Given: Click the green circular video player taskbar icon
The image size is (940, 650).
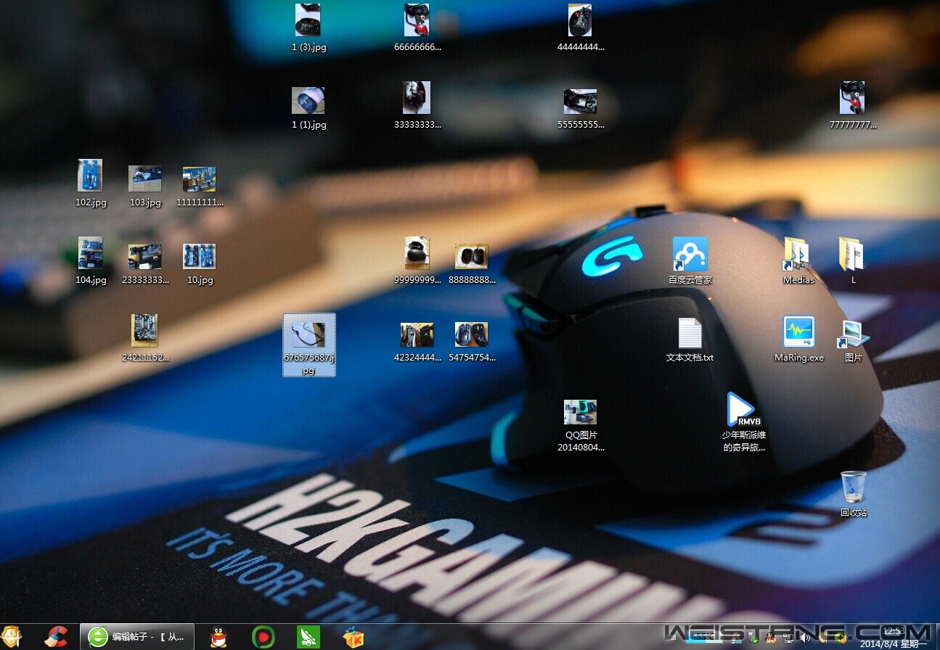Looking at the screenshot, I should 263,637.
